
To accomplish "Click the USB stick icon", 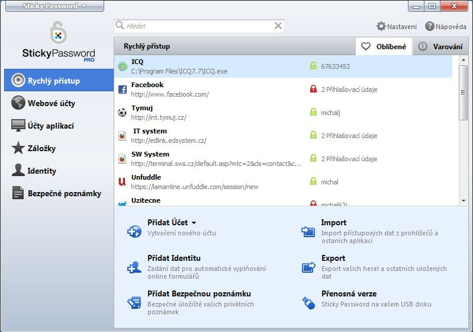I will coord(308,303).
